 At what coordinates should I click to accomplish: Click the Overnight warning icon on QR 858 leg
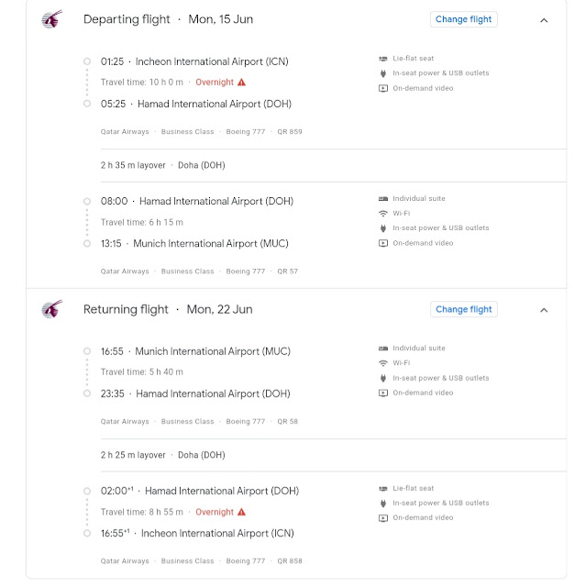pos(242,512)
